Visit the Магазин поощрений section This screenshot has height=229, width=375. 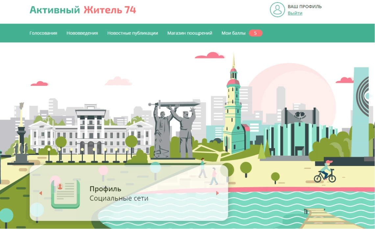[190, 33]
